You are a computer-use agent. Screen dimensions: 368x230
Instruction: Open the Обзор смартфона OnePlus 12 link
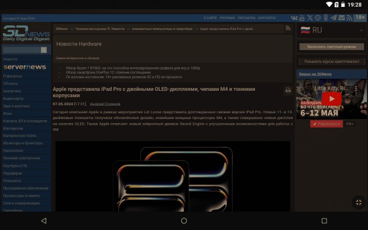[x=108, y=72]
